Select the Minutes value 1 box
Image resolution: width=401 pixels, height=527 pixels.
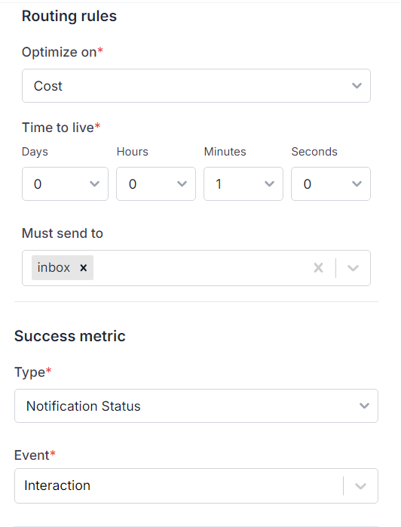[x=243, y=183]
